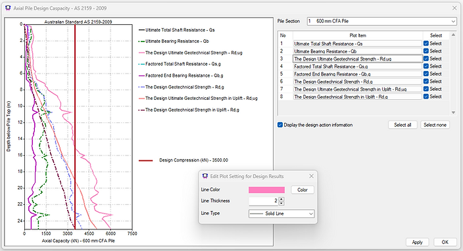
Task: Click the pink Line Color swatch
Action: (x=266, y=190)
